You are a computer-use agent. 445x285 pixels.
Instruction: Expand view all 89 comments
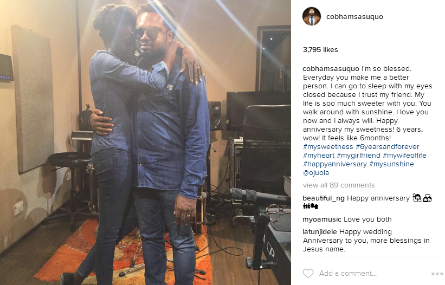339,185
